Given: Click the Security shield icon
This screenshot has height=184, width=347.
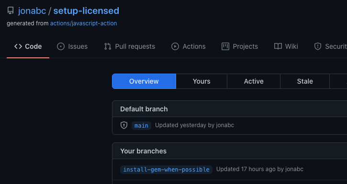Looking at the screenshot, I should coord(318,46).
